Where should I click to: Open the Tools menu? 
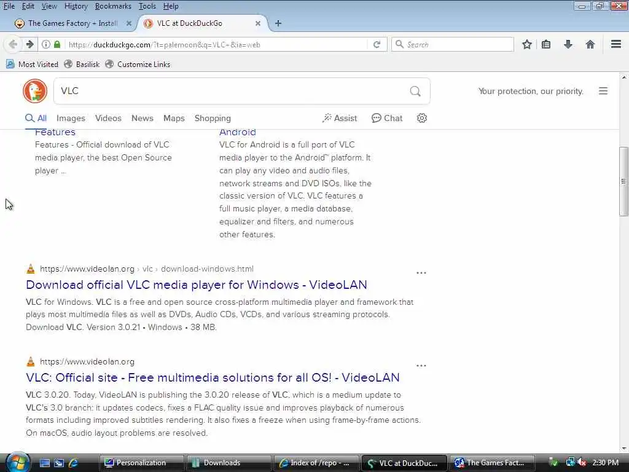[x=147, y=6]
